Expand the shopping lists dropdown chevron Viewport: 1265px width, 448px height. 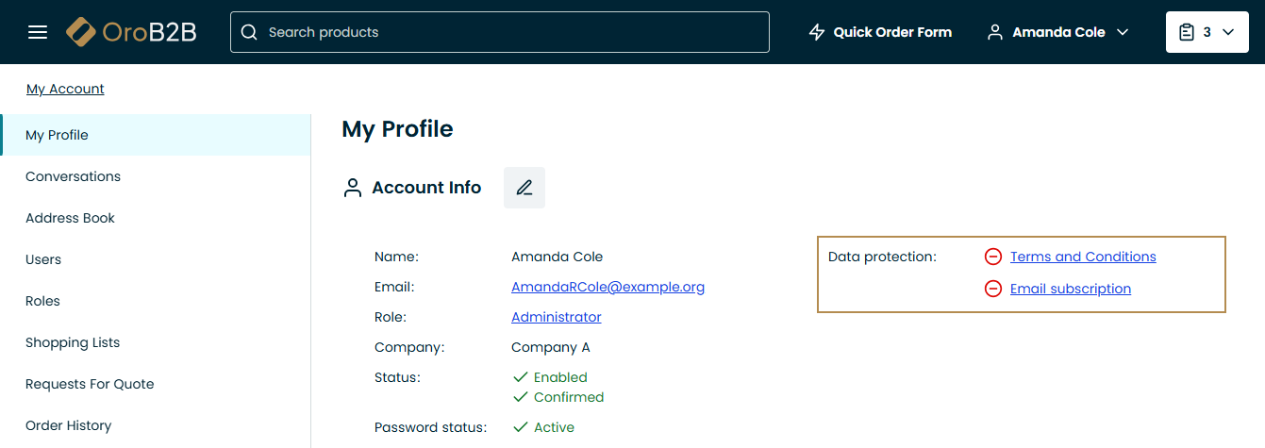click(1228, 32)
